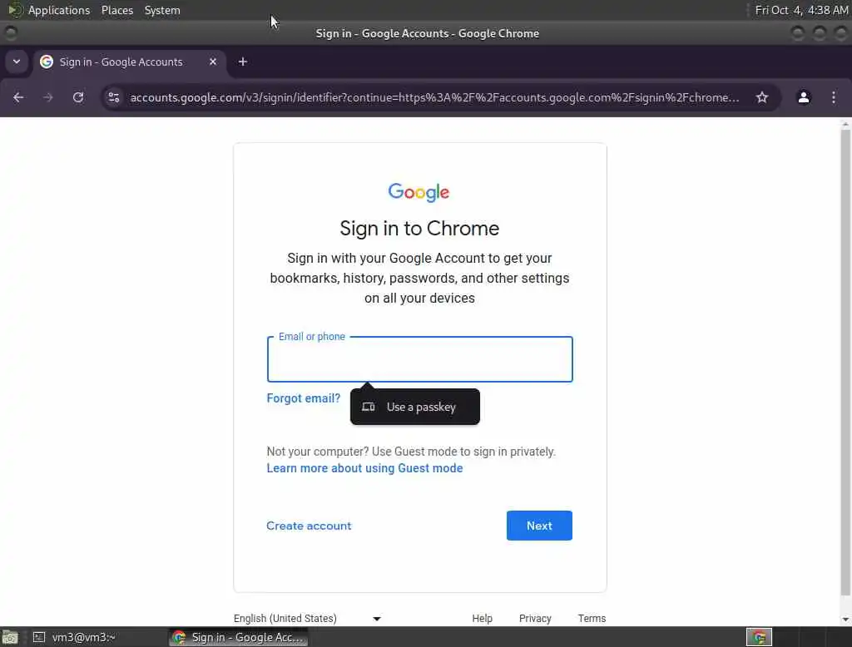852x647 pixels.
Task: Click the passkey device icon
Action: pos(369,407)
